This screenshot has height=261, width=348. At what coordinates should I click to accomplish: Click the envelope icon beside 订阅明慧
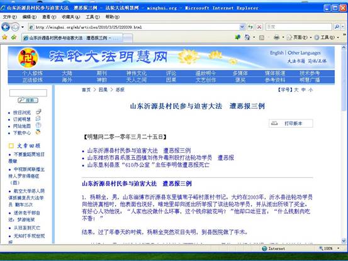[38, 118]
